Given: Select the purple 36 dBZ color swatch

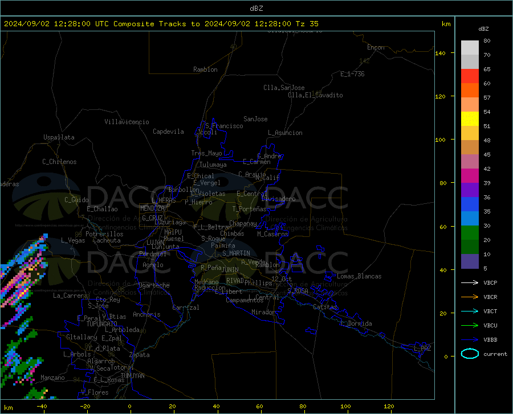Looking at the screenshot, I should coord(470,190).
